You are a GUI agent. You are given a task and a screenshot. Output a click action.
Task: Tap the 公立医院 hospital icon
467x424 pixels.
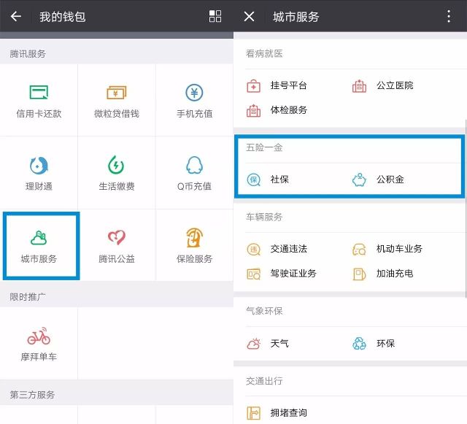[359, 86]
